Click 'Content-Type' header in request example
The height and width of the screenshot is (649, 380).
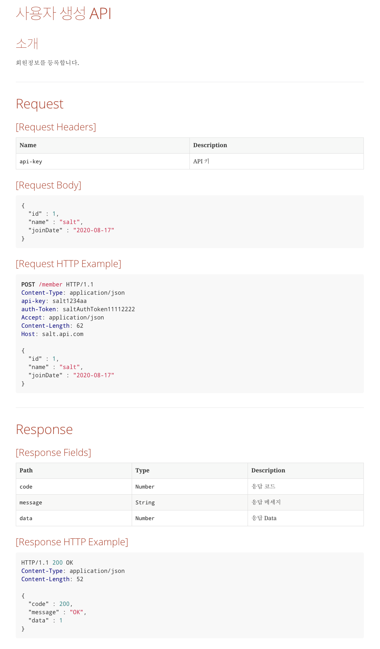click(x=42, y=293)
